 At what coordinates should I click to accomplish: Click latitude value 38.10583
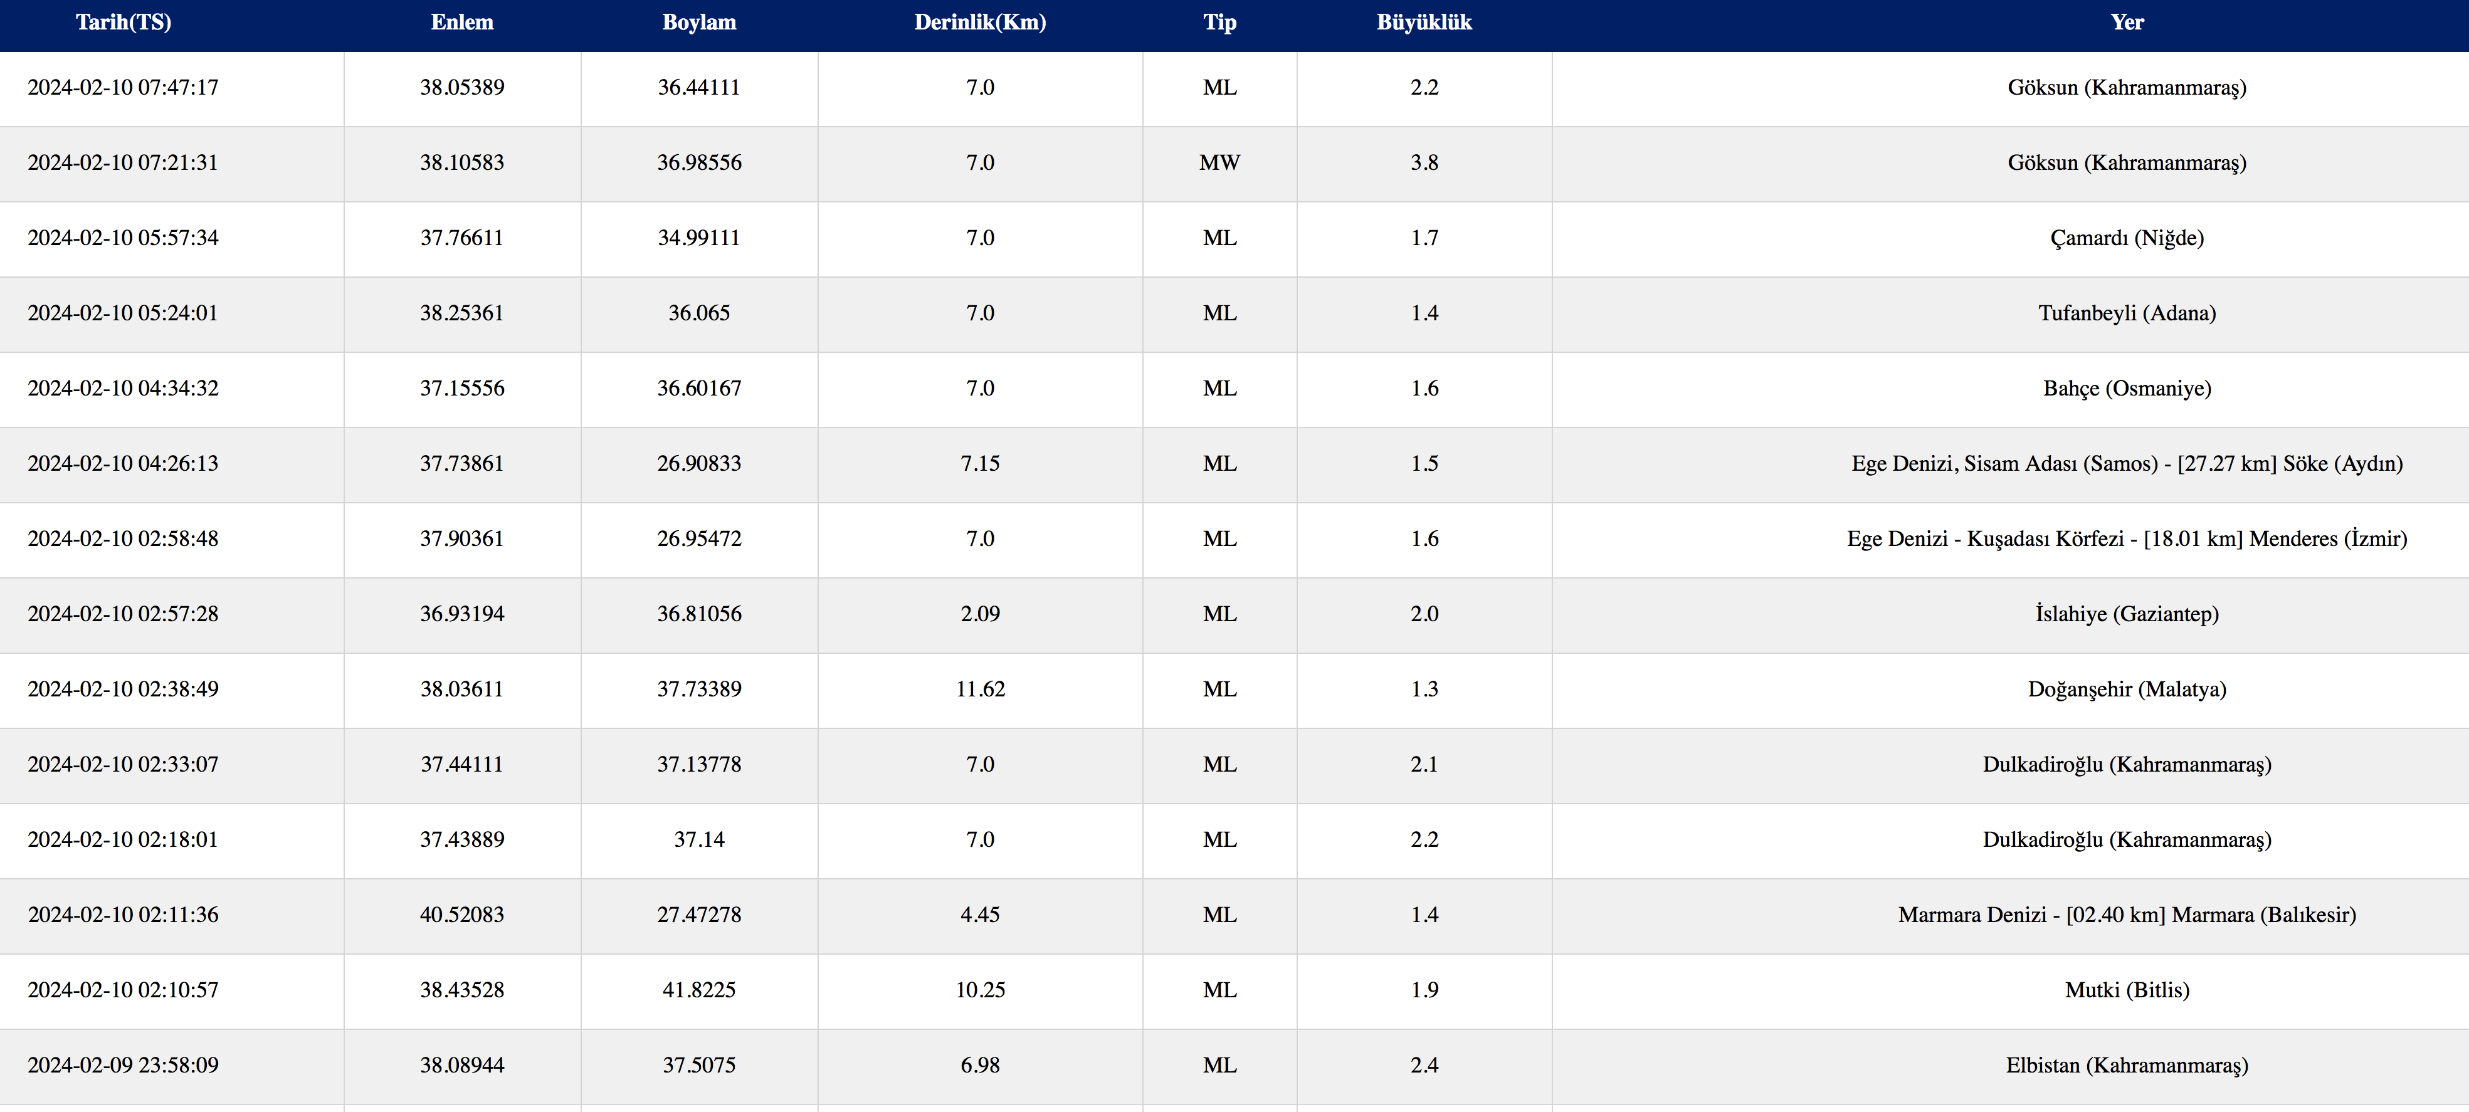pos(462,163)
